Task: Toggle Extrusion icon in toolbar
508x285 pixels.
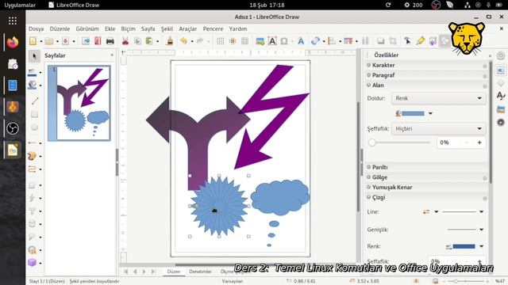Action: 433,41
